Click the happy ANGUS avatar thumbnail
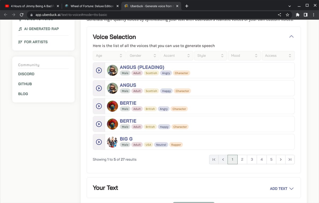 [112, 88]
